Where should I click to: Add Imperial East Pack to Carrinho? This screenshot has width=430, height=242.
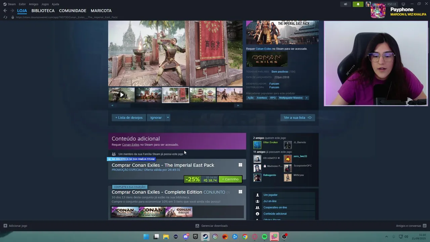coord(230,179)
